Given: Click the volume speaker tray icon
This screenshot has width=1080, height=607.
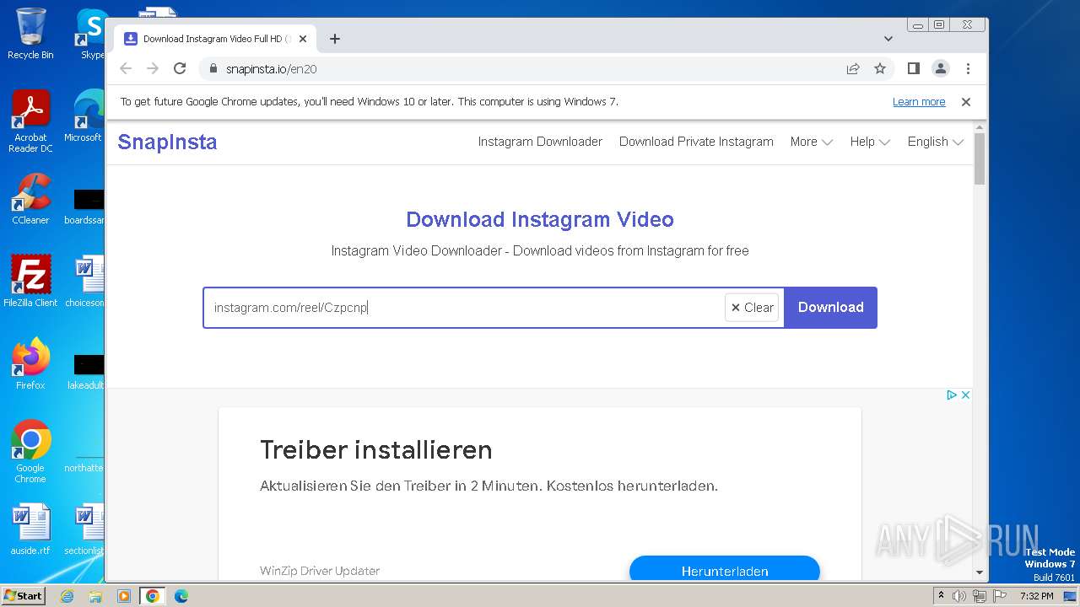Looking at the screenshot, I should click(x=959, y=596).
